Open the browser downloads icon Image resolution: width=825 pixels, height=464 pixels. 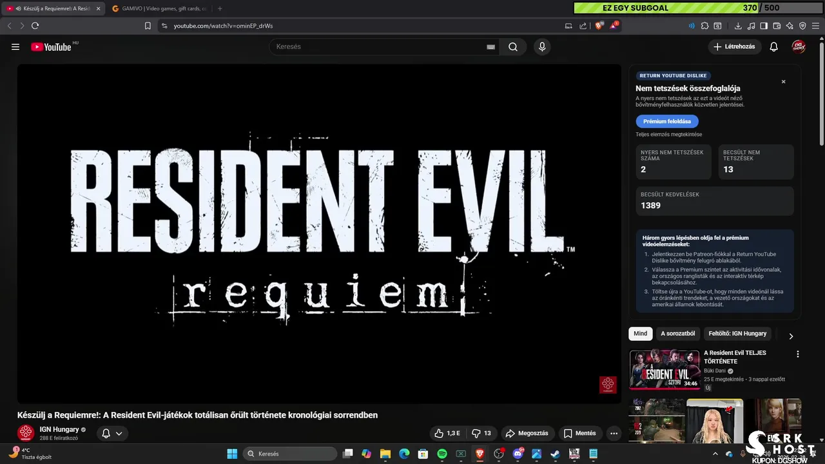[738, 26]
